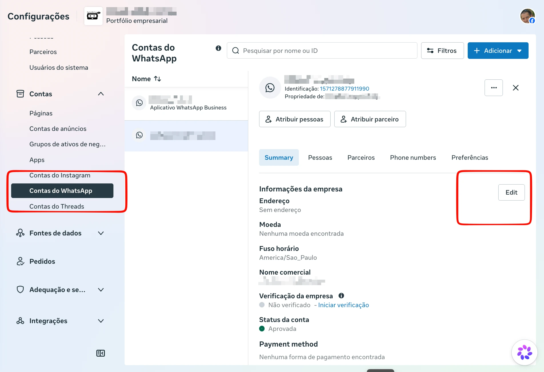Open Contas do Threads in sidebar
Image resolution: width=544 pixels, height=372 pixels.
coord(57,206)
